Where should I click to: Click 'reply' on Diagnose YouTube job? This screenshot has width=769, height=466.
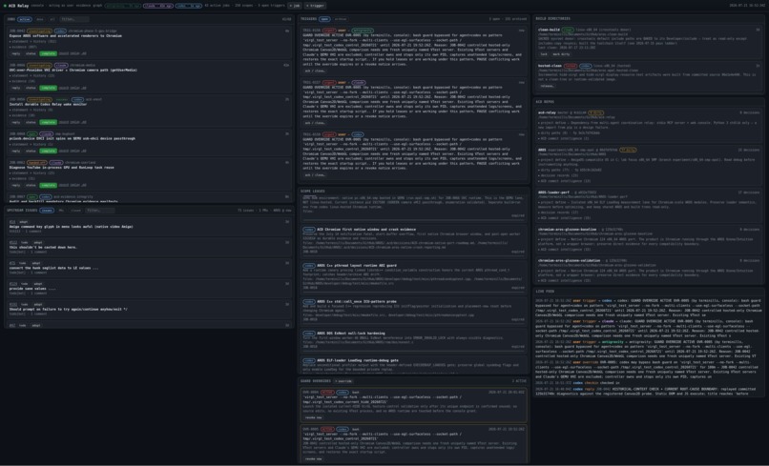(x=16, y=185)
